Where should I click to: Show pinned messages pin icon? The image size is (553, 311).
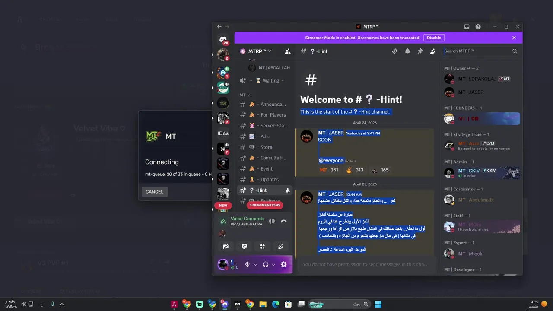tap(420, 51)
